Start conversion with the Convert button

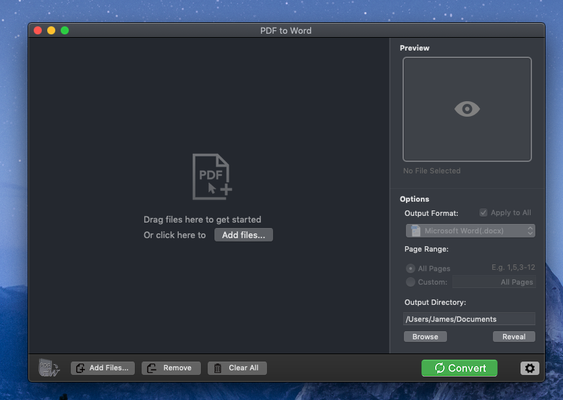[x=459, y=368]
